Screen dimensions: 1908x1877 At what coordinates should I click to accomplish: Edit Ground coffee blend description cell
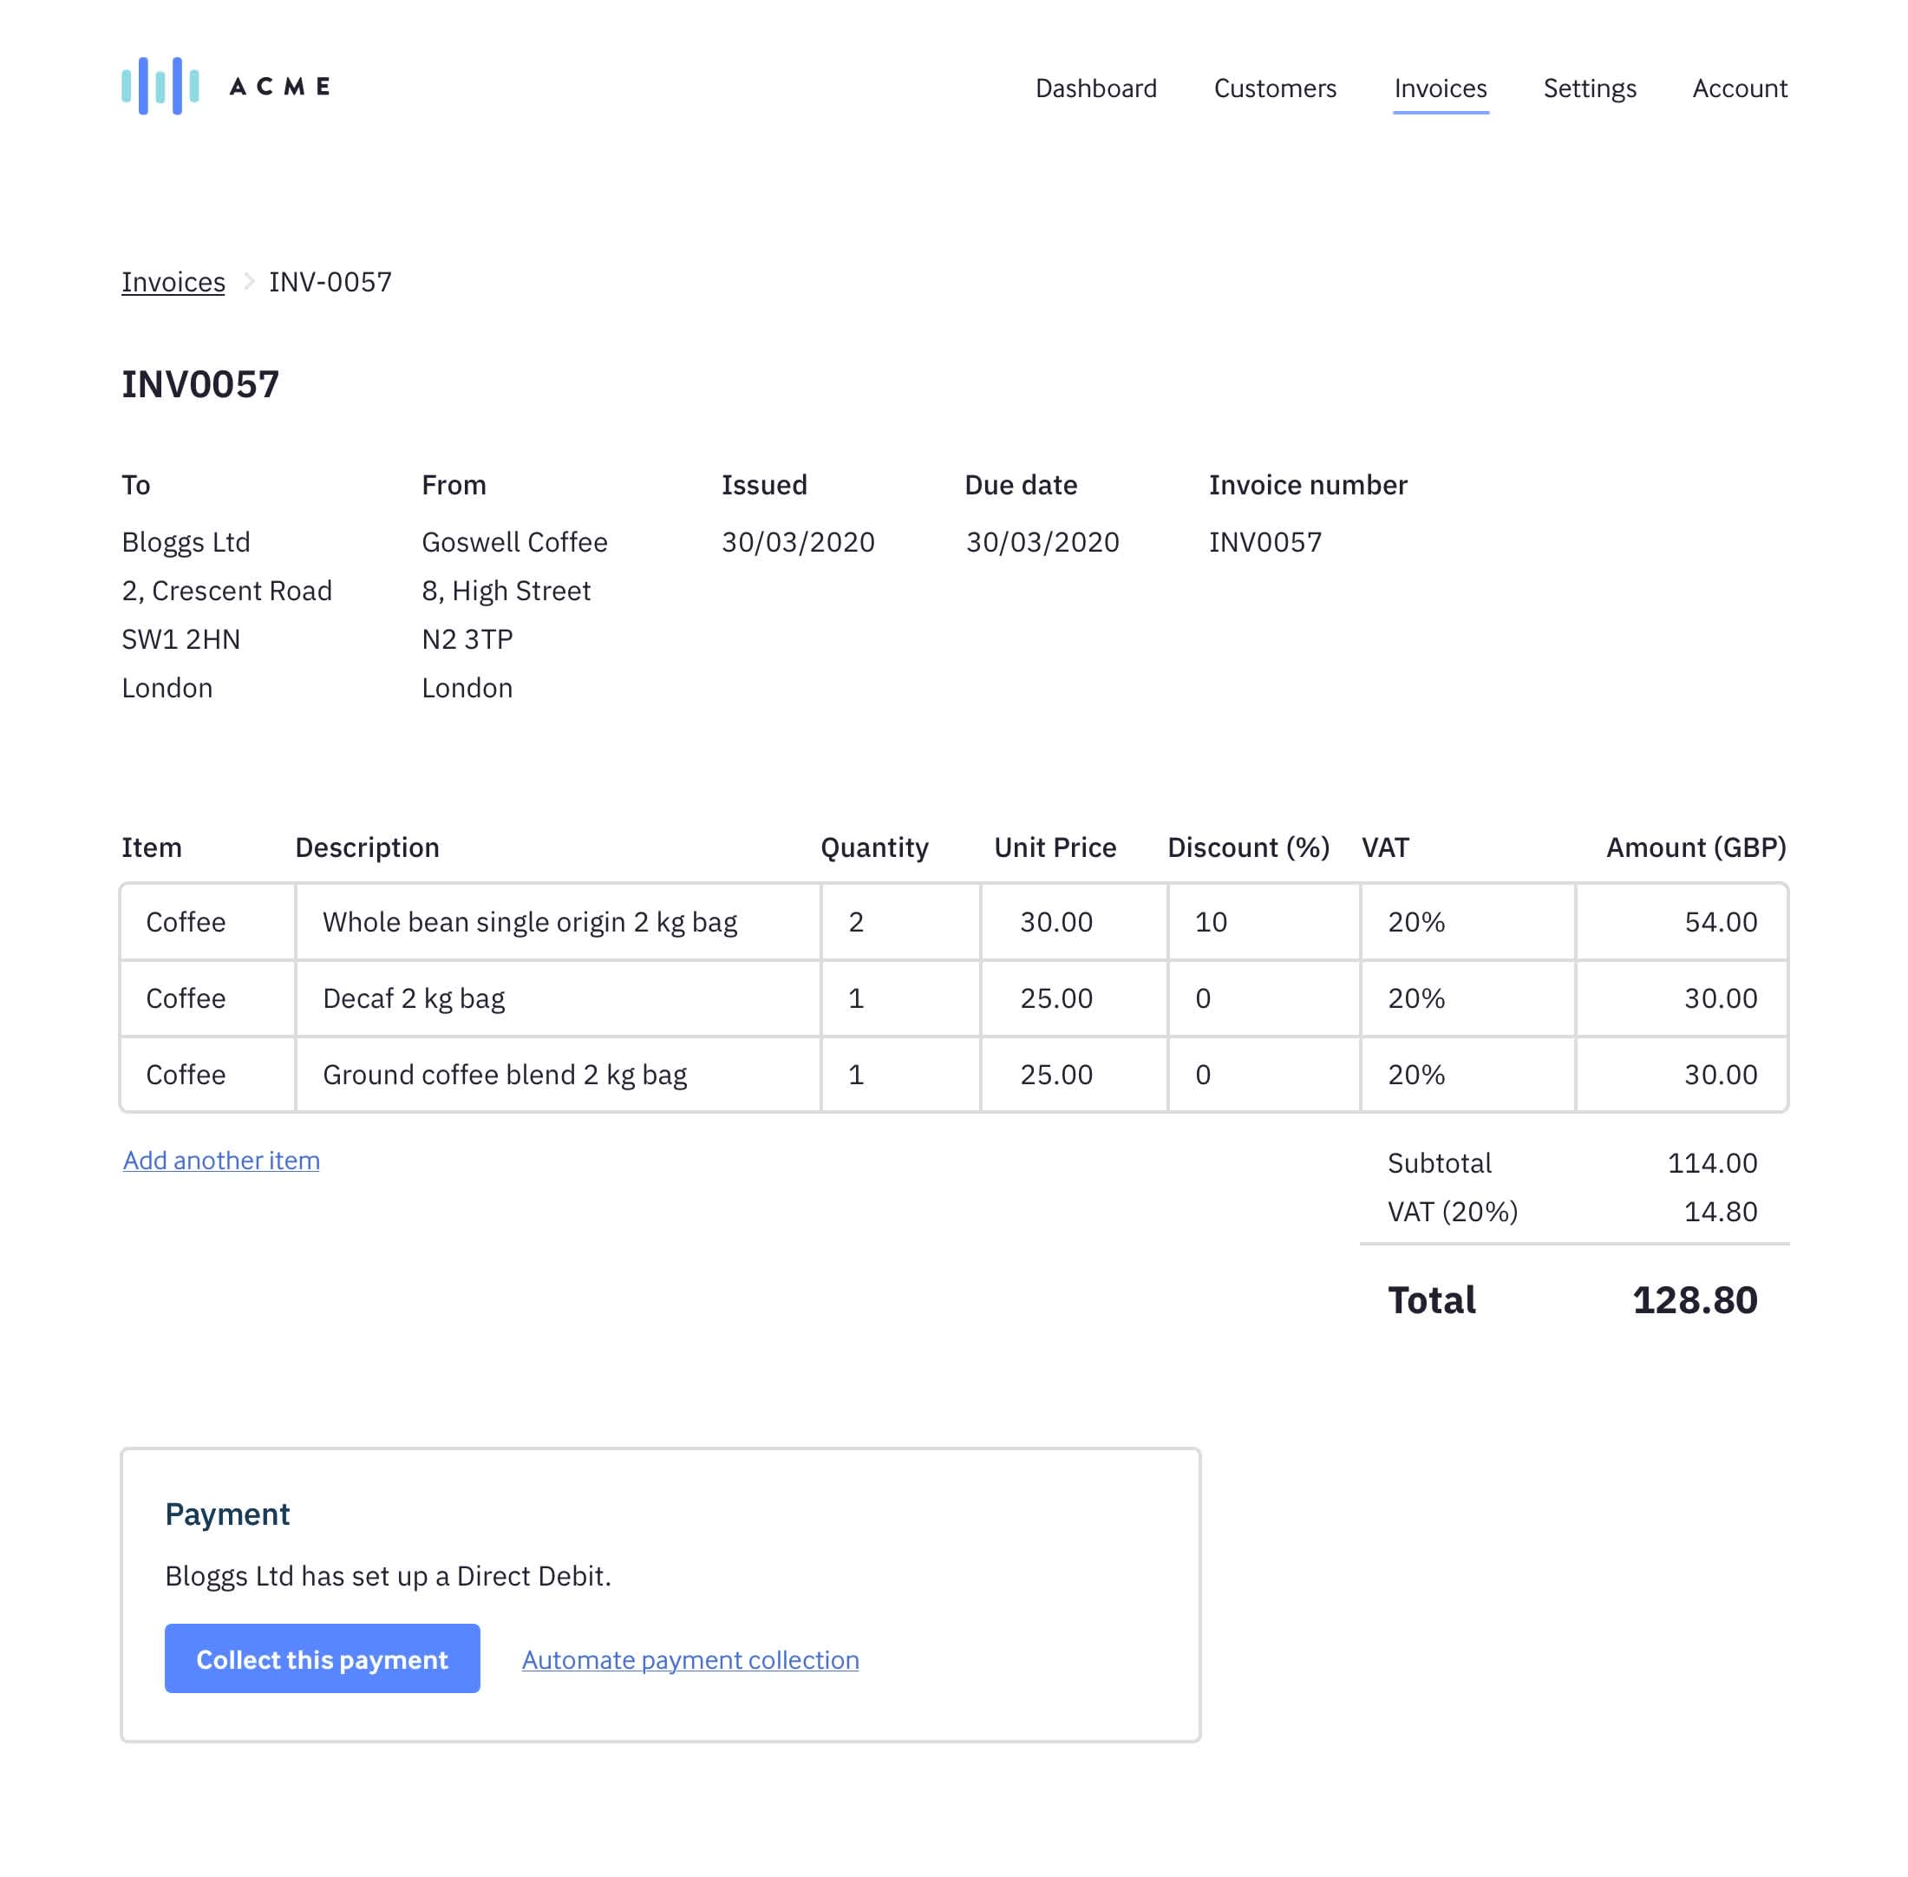pos(557,1075)
